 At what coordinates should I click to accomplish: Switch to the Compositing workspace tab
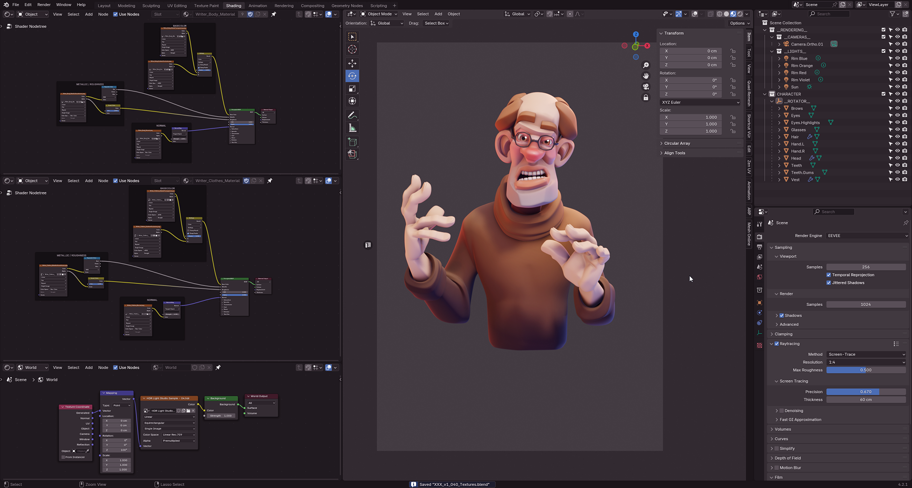[x=313, y=6]
